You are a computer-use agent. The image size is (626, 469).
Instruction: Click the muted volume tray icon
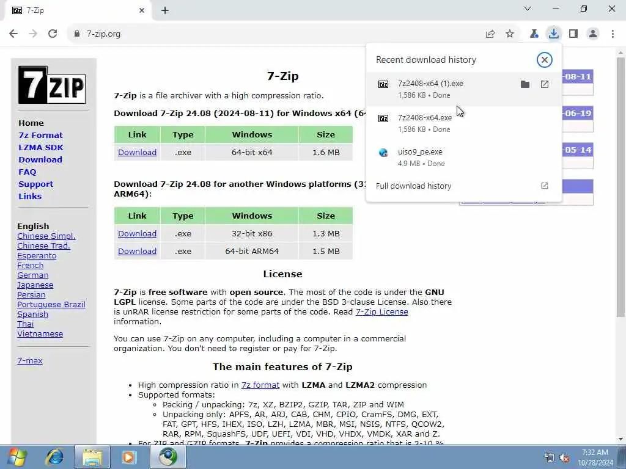(x=564, y=458)
